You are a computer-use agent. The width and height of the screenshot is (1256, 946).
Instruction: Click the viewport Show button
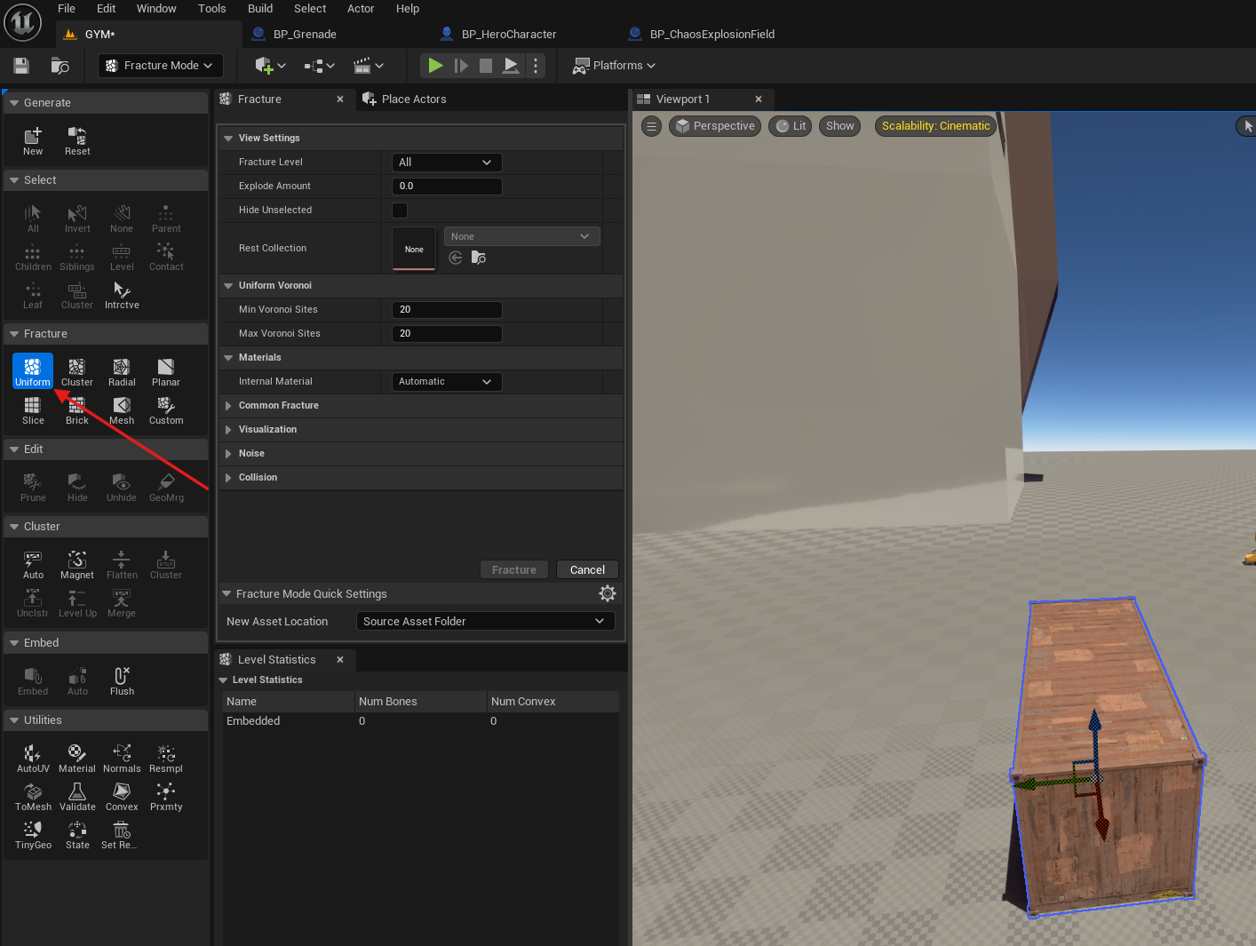839,126
